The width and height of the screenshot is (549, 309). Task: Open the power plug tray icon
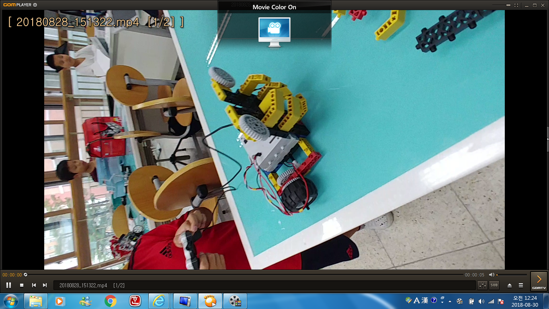pyautogui.click(x=471, y=301)
